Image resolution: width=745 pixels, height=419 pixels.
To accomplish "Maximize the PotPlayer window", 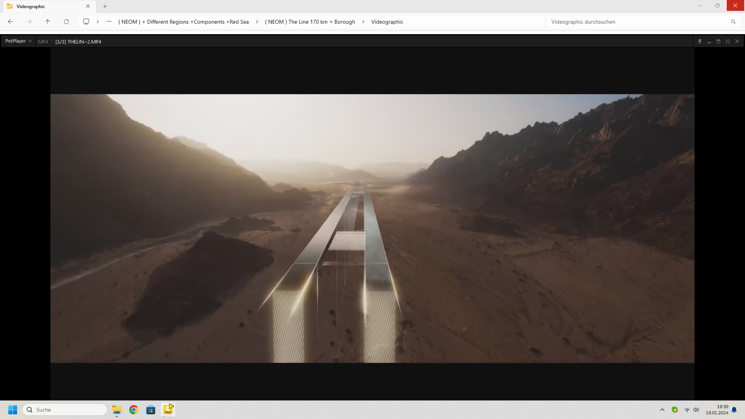I will (718, 41).
